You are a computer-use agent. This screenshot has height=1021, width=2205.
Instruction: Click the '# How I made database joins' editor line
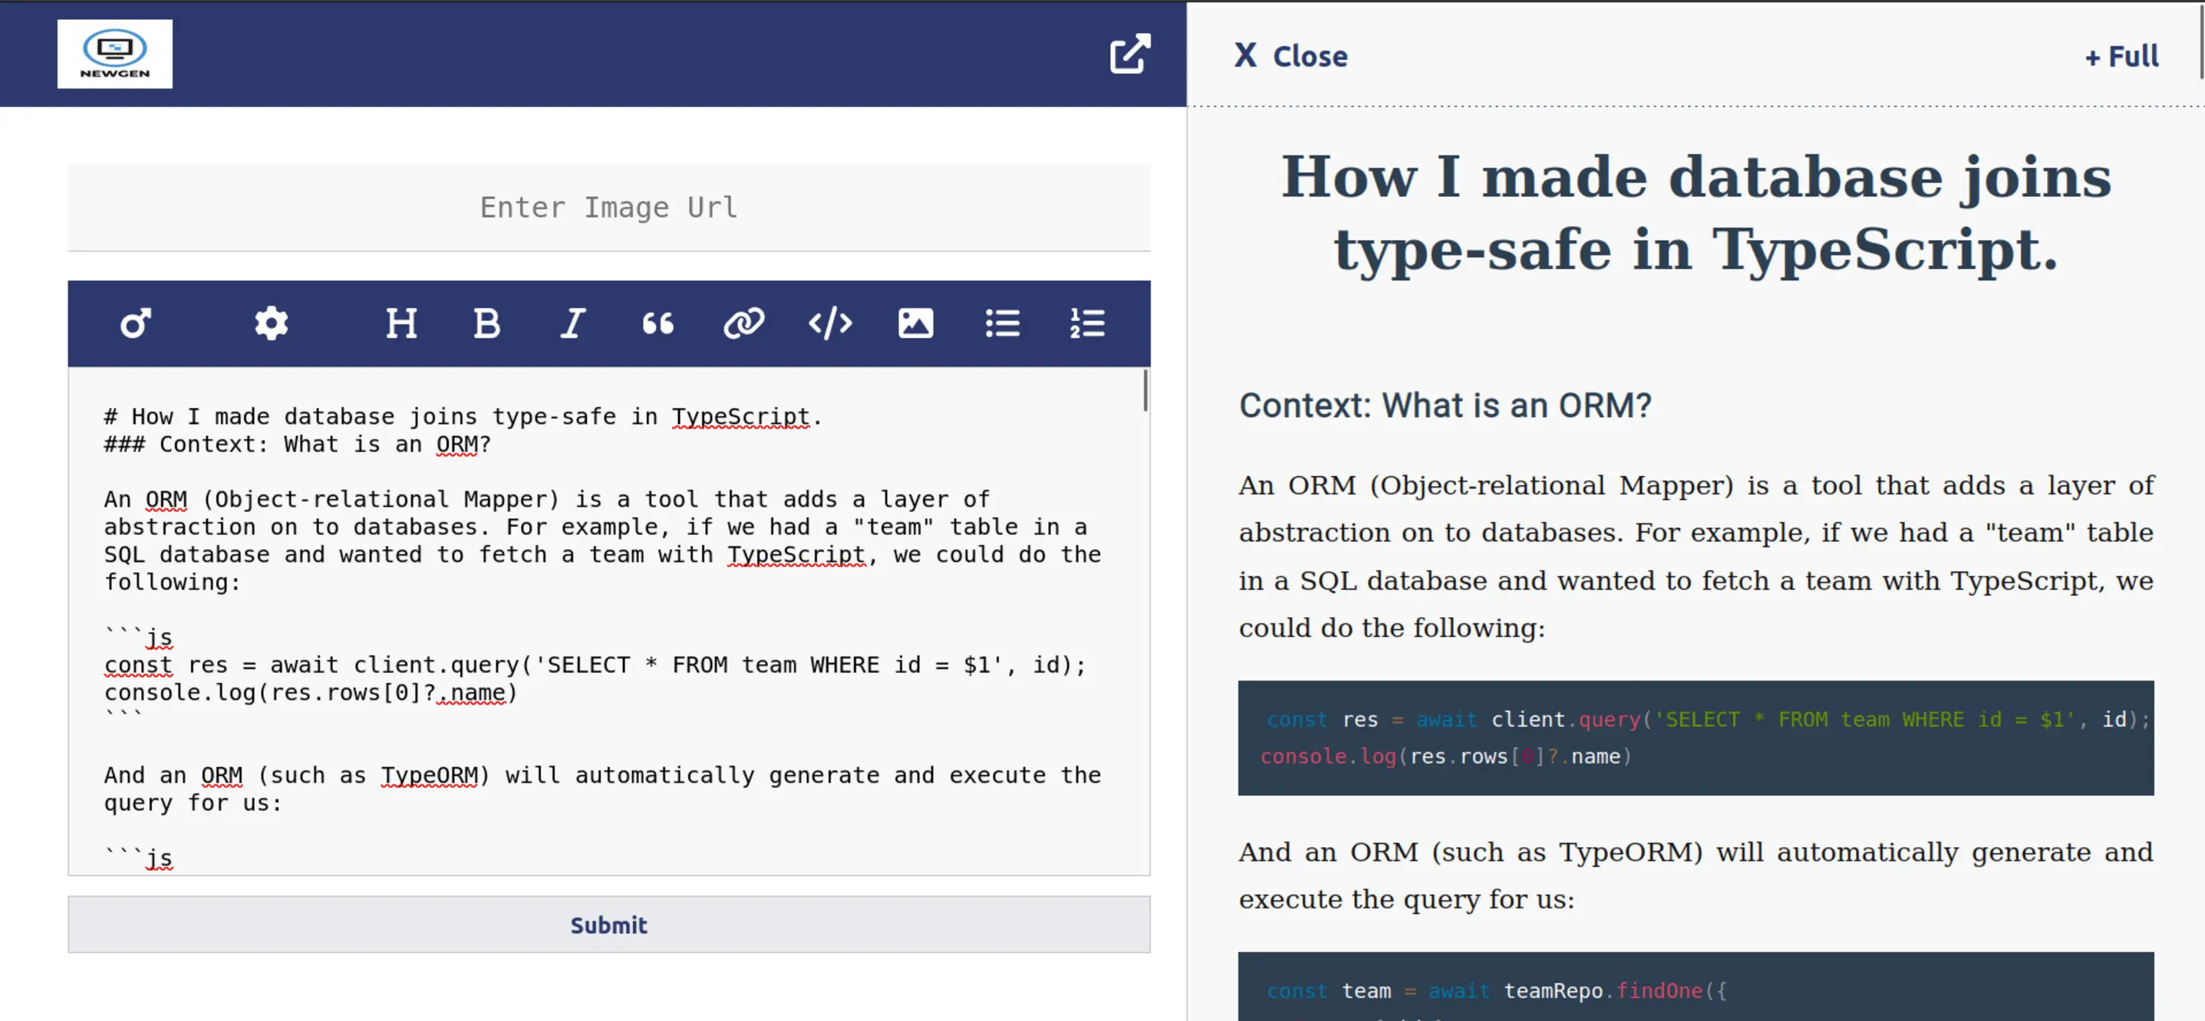click(463, 416)
